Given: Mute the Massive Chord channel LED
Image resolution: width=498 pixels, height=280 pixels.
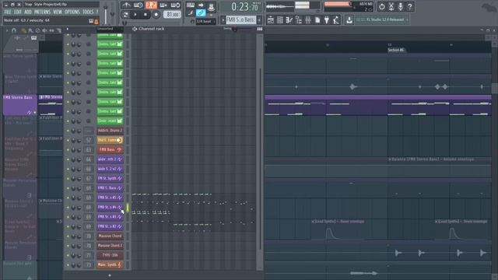Looking at the screenshot, I should 68,236.
